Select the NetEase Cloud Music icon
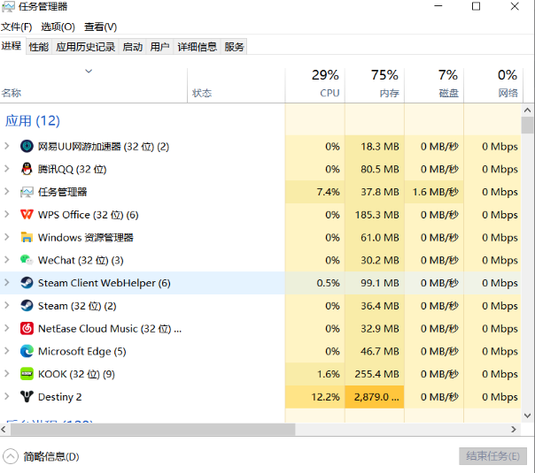The width and height of the screenshot is (535, 473). 27,328
